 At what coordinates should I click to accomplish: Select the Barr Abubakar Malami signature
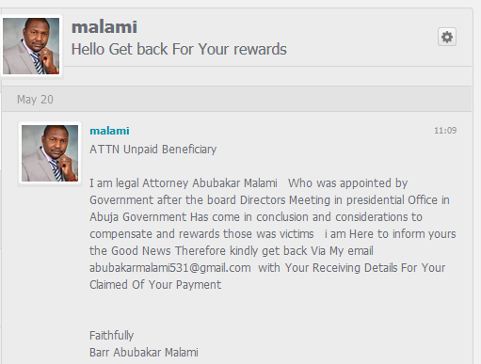click(x=144, y=353)
